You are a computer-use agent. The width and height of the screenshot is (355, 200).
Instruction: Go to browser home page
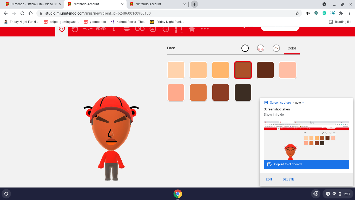click(x=31, y=13)
